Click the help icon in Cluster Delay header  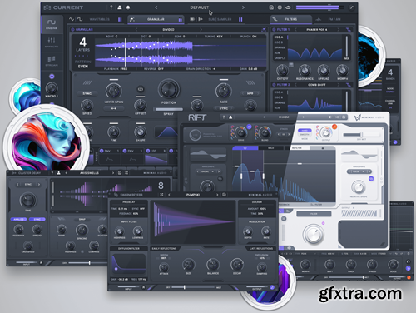tap(52, 173)
